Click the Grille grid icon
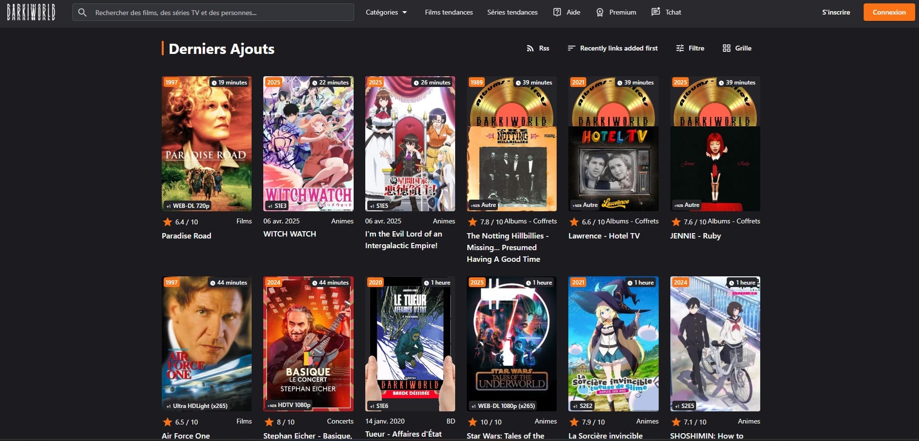This screenshot has height=441, width=919. pyautogui.click(x=727, y=48)
